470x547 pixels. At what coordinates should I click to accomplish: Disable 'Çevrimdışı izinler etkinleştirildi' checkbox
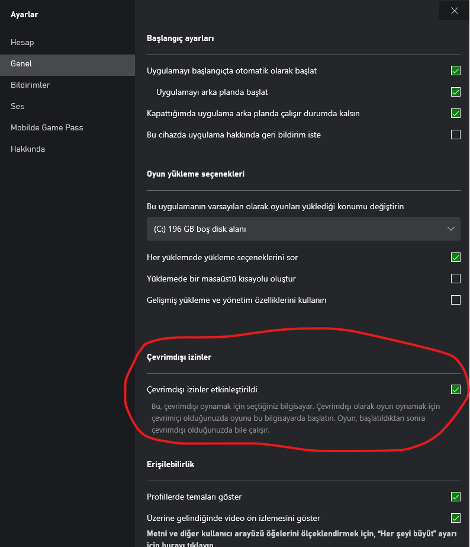(456, 389)
